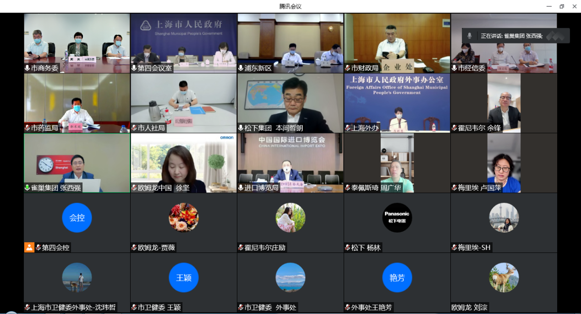Select the deer avatar of 欧姆龙 刘淙
Image resolution: width=581 pixels, height=314 pixels.
504,277
